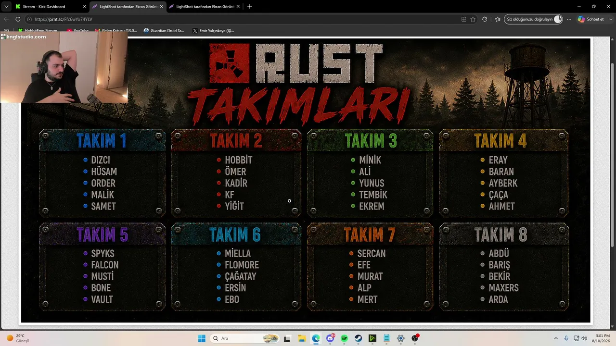Click the name FLOMORE in Takım 6
This screenshot has width=616, height=346.
pyautogui.click(x=242, y=265)
